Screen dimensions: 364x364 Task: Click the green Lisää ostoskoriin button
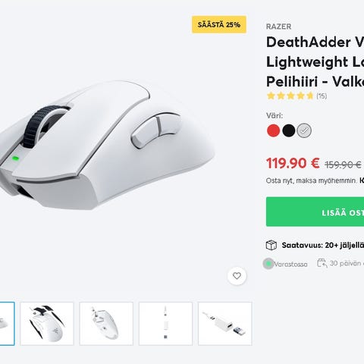[315, 212]
